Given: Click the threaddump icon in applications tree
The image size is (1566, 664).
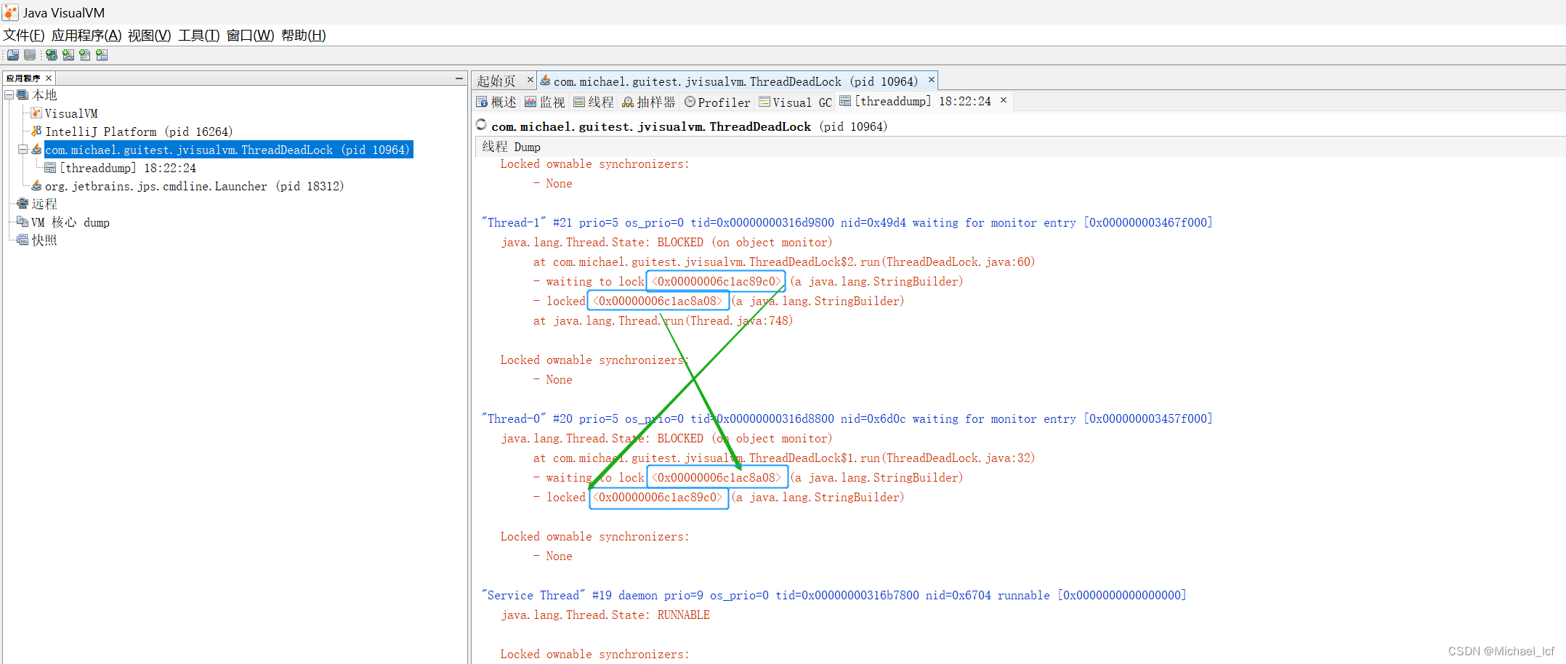Looking at the screenshot, I should tap(50, 168).
